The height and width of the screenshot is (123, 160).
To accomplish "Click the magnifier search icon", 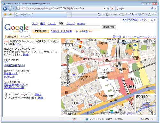I will (152, 8).
